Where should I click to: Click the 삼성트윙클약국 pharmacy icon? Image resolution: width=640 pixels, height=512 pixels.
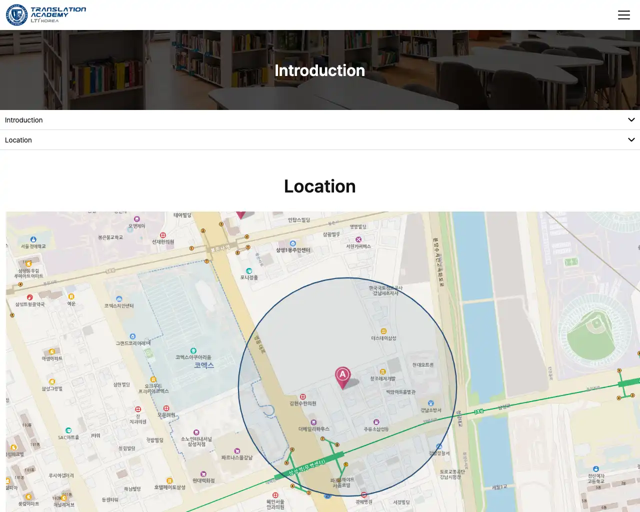click(30, 297)
